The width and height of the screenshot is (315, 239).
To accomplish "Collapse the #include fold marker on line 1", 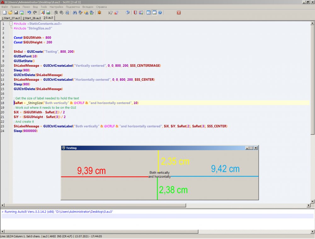I will tap(11, 24).
